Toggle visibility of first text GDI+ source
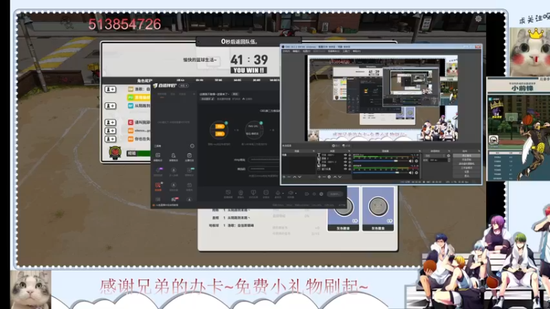The image size is (550, 309). click(x=345, y=155)
